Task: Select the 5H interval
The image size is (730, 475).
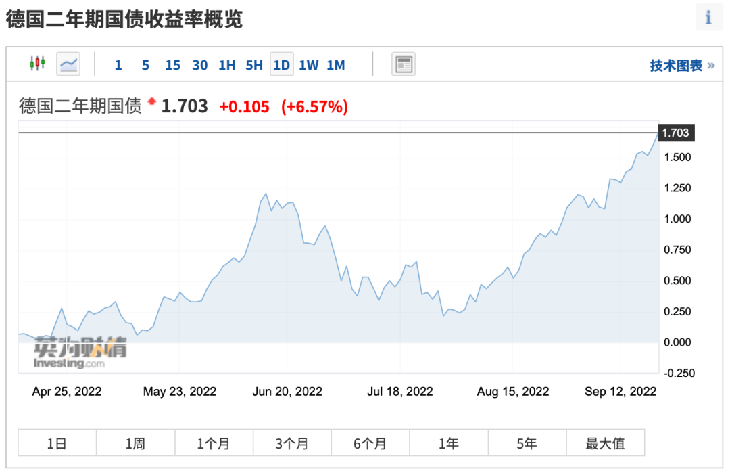Action: (254, 65)
